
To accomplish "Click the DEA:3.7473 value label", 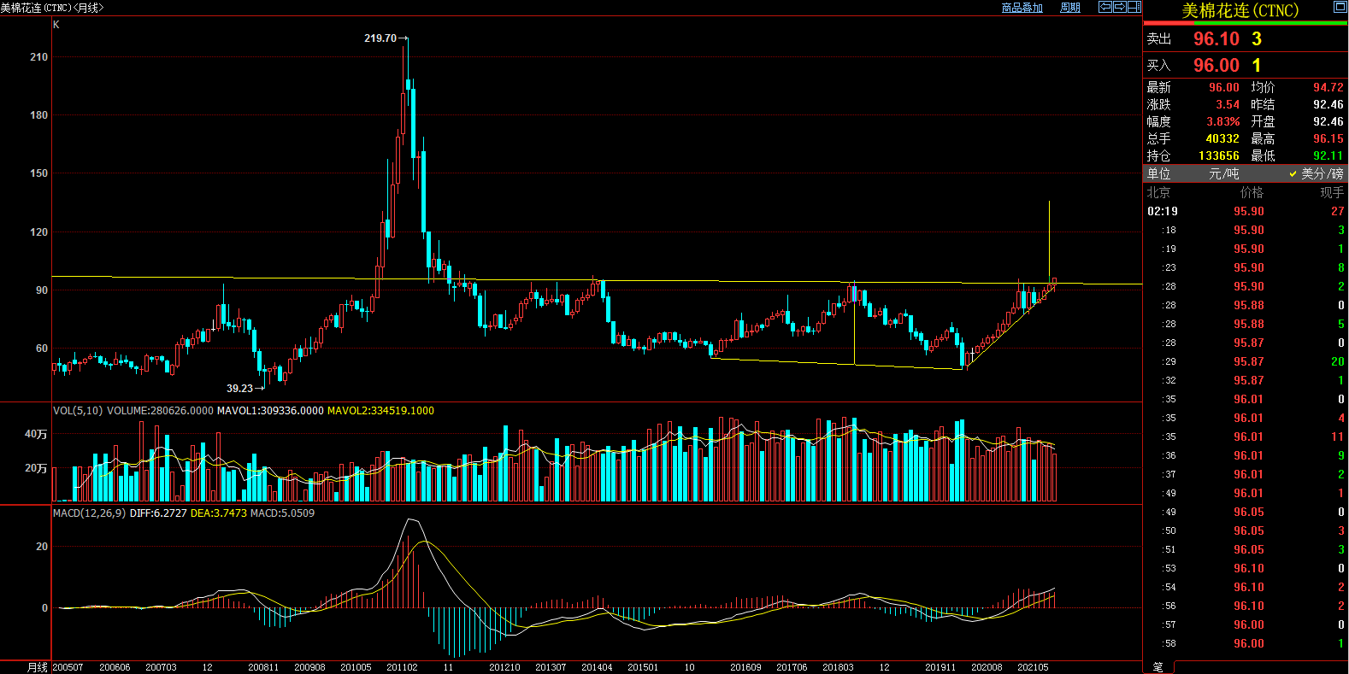I will coord(218,513).
